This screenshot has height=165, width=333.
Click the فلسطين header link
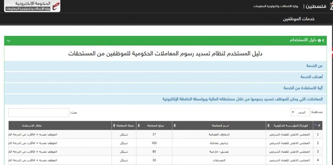coord(316,6)
